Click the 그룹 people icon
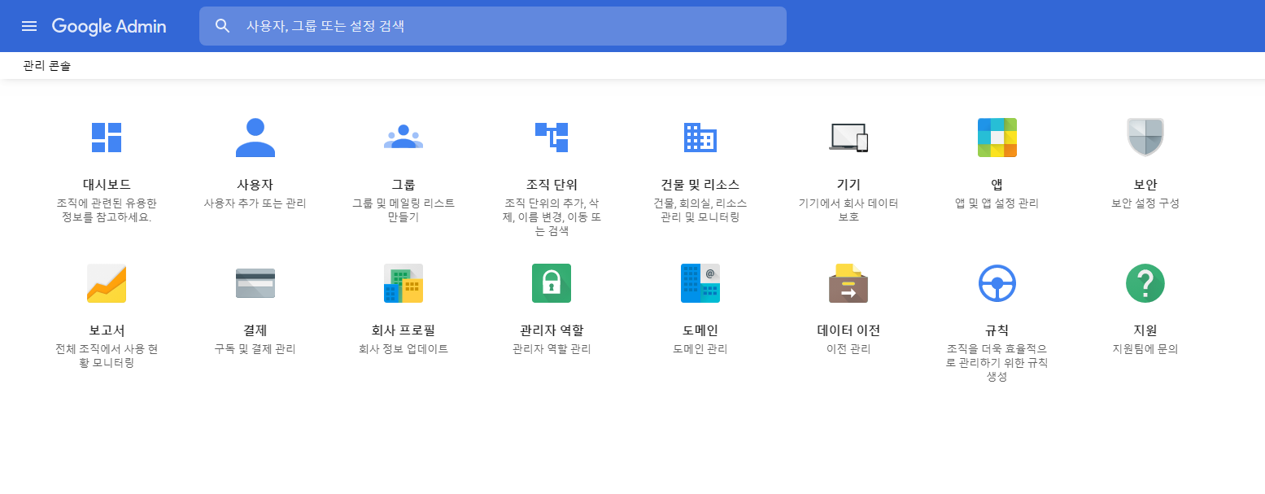Image resolution: width=1265 pixels, height=494 pixels. [x=403, y=138]
